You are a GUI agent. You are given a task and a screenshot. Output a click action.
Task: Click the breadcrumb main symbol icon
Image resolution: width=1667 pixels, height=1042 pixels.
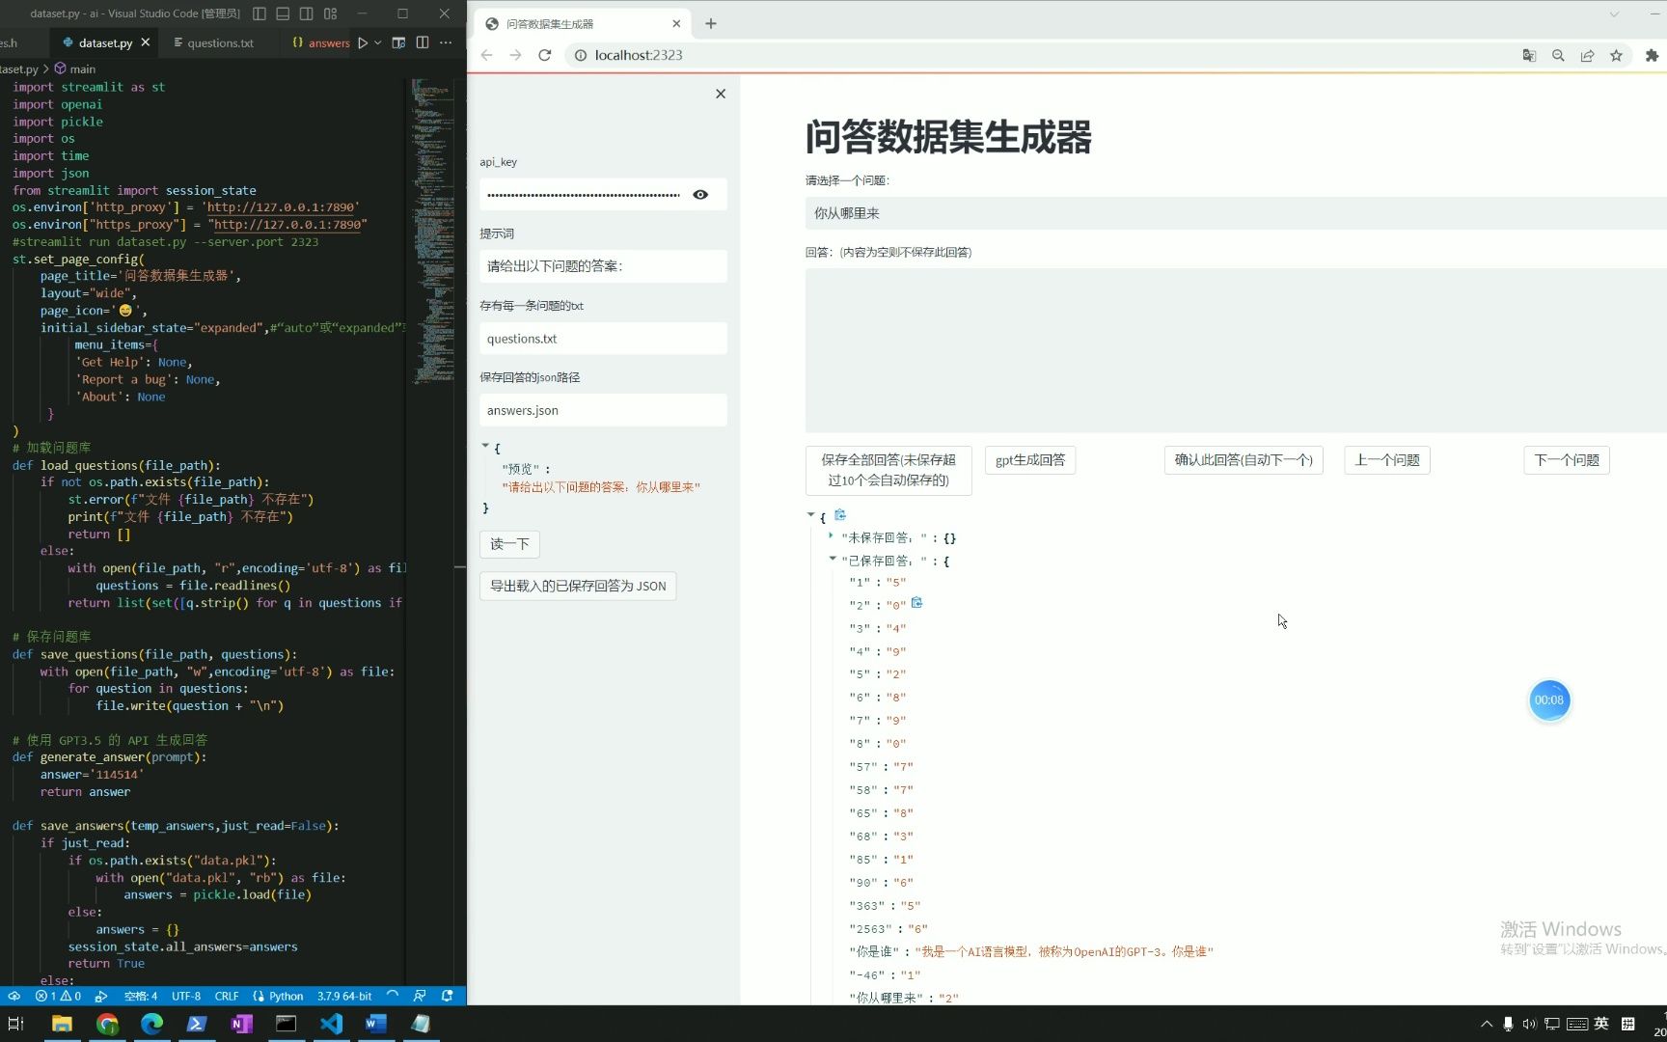click(x=60, y=69)
